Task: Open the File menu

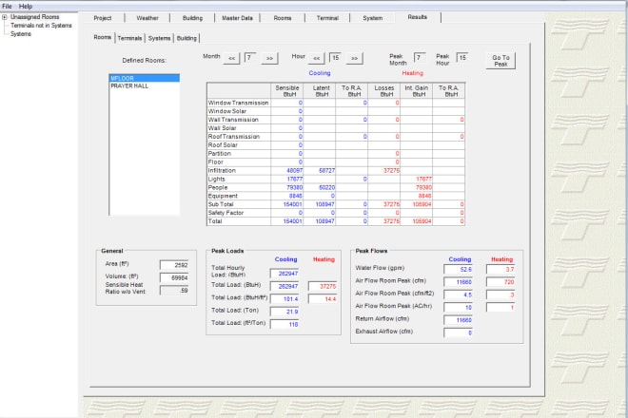Action: (8, 6)
